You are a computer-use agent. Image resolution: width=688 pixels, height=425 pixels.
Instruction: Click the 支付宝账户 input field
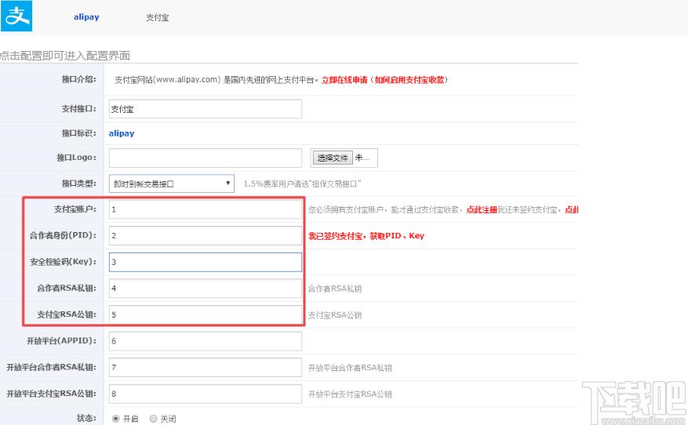pos(206,209)
